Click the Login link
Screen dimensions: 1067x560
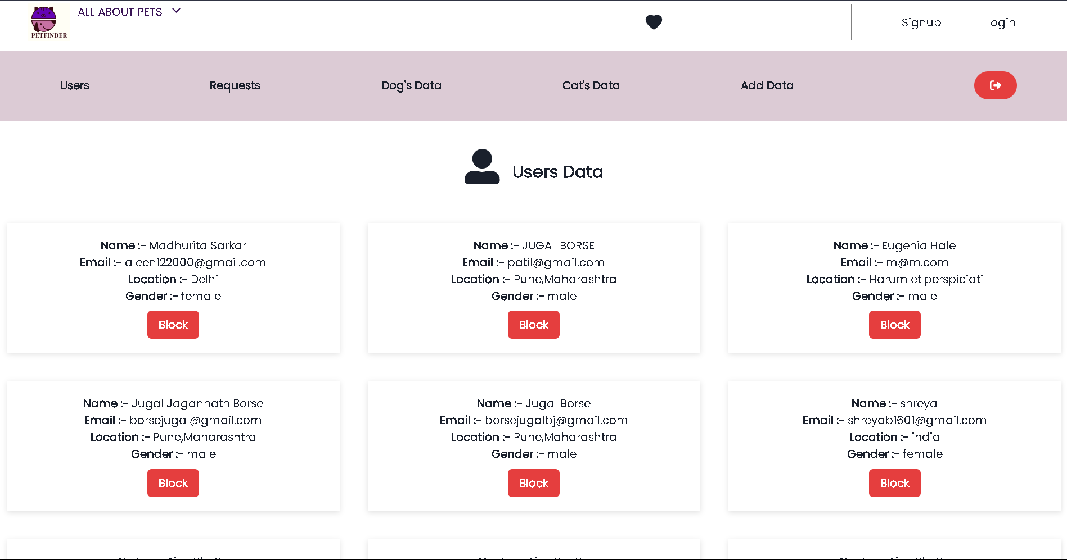coord(1000,22)
